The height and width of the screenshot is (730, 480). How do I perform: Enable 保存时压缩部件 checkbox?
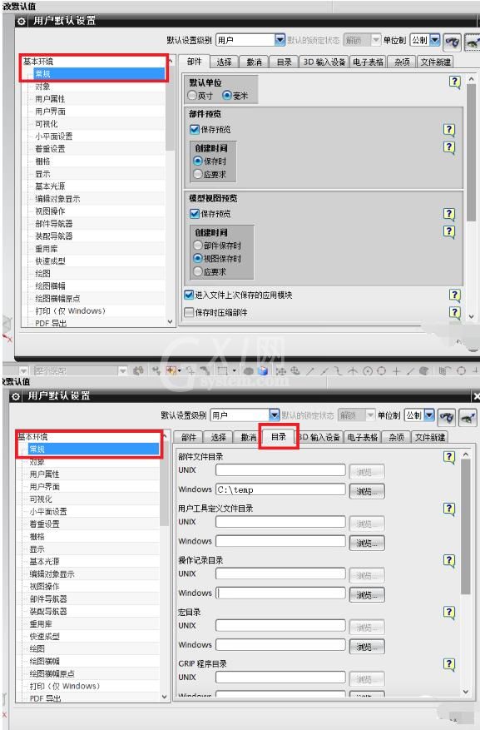point(188,312)
